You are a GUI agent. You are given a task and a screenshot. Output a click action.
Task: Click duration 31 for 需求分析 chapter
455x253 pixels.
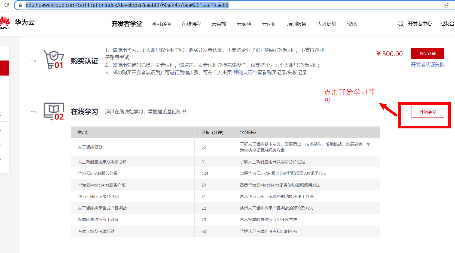coord(204,162)
